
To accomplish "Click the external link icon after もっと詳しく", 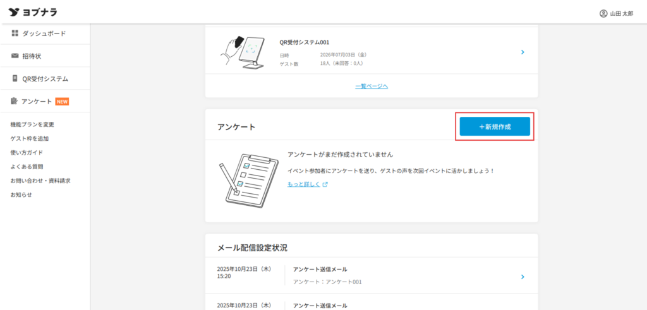I will [x=325, y=184].
